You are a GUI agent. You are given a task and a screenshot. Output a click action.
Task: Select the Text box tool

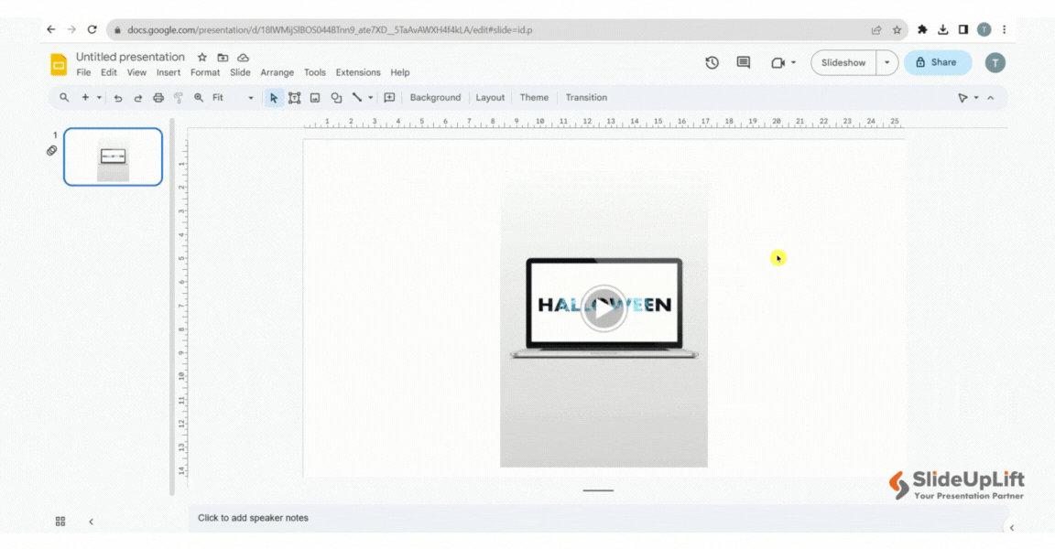click(295, 97)
